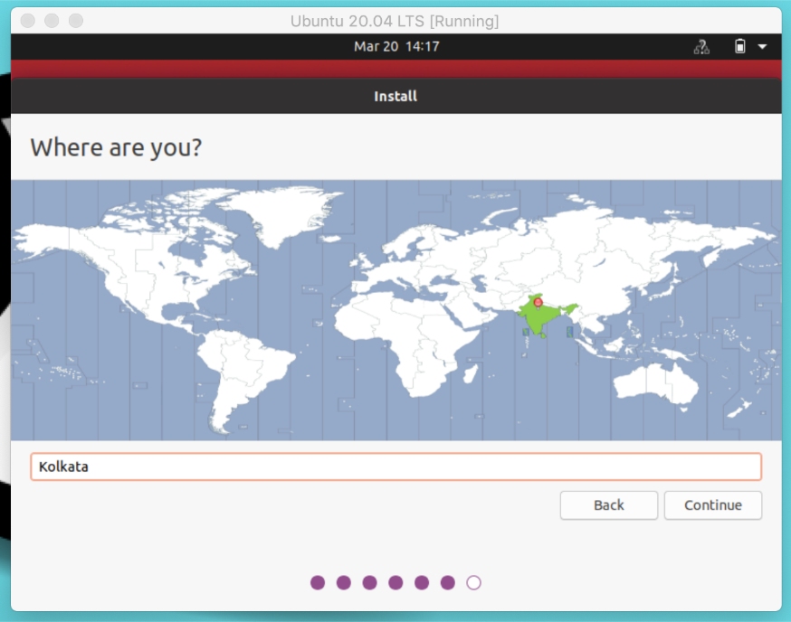The height and width of the screenshot is (622, 791).
Task: Click the red location pin on India
Action: tap(538, 303)
